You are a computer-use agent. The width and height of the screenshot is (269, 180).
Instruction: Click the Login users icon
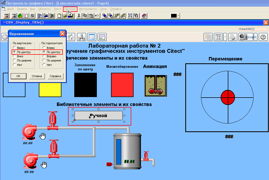[x=246, y=37]
